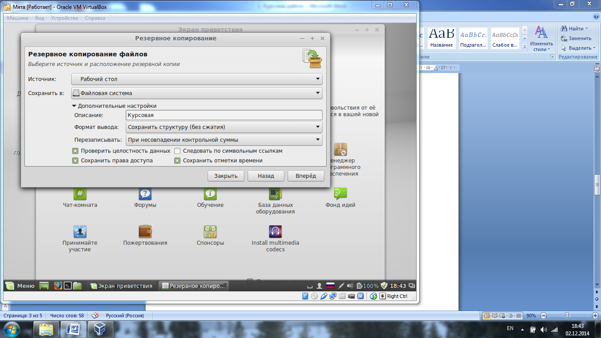The height and width of the screenshot is (338, 601).
Task: Open the Источник dropdown (Рабочий стол)
Action: (197, 79)
